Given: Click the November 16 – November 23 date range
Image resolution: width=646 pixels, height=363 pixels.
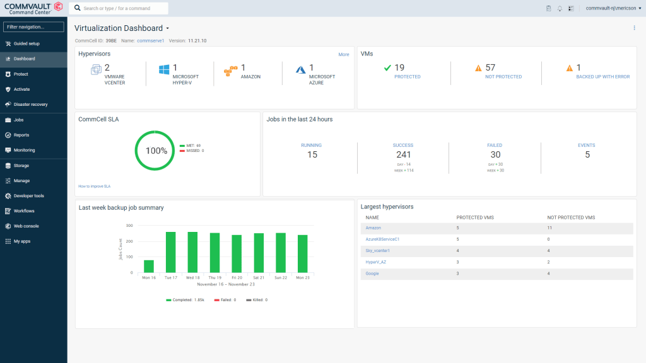Looking at the screenshot, I should tap(226, 284).
